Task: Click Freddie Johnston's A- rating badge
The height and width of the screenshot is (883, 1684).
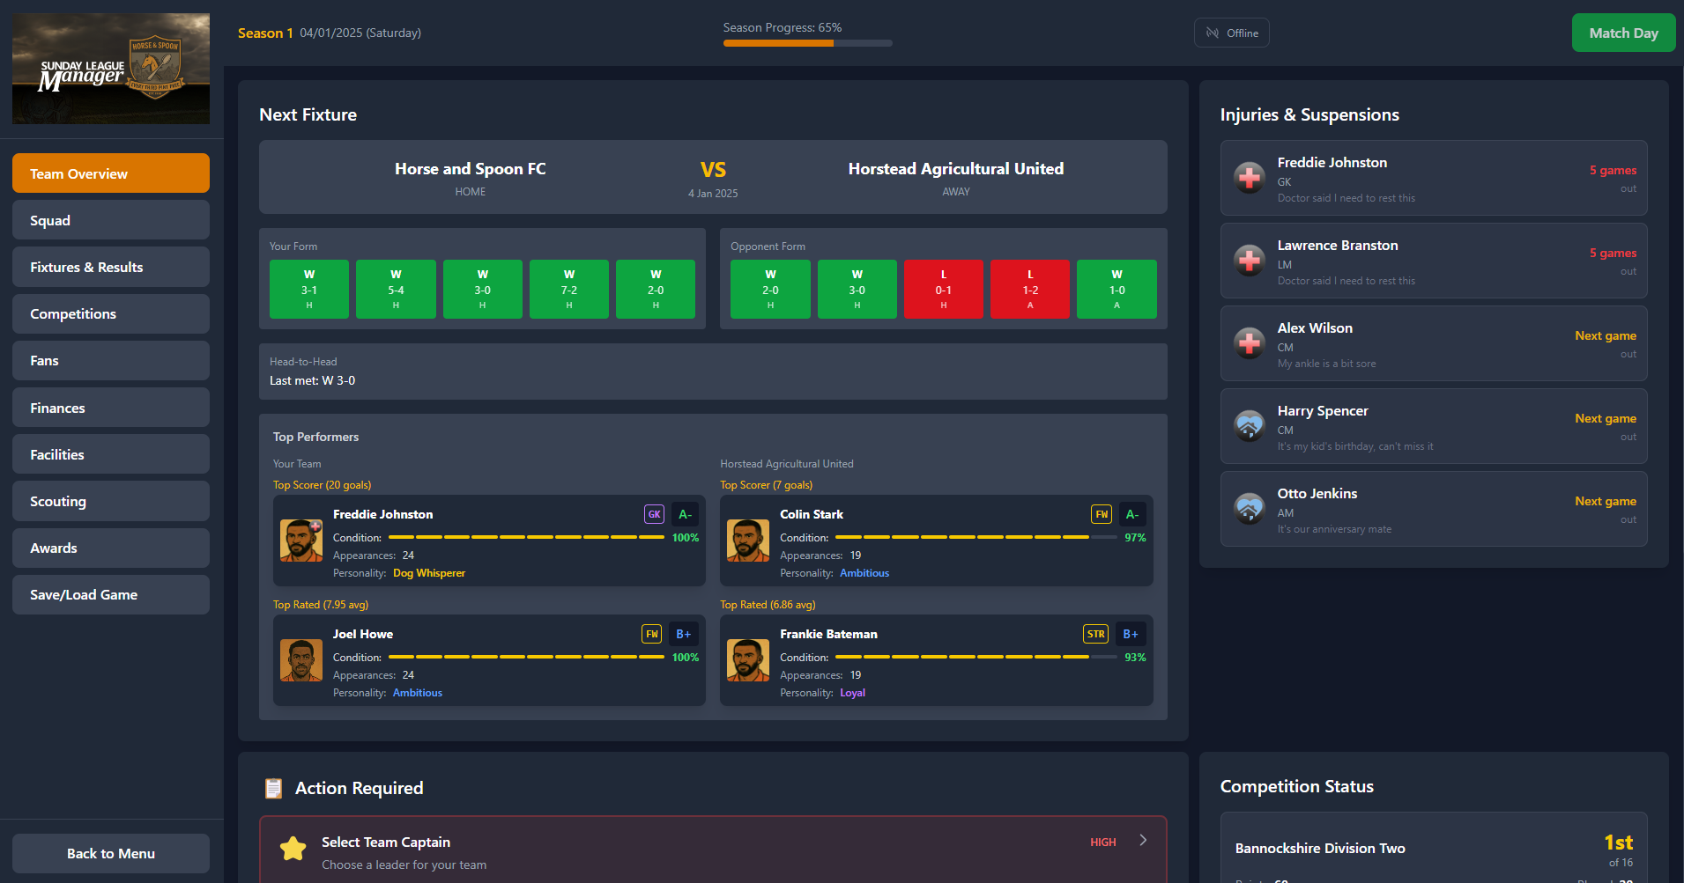Action: [685, 514]
